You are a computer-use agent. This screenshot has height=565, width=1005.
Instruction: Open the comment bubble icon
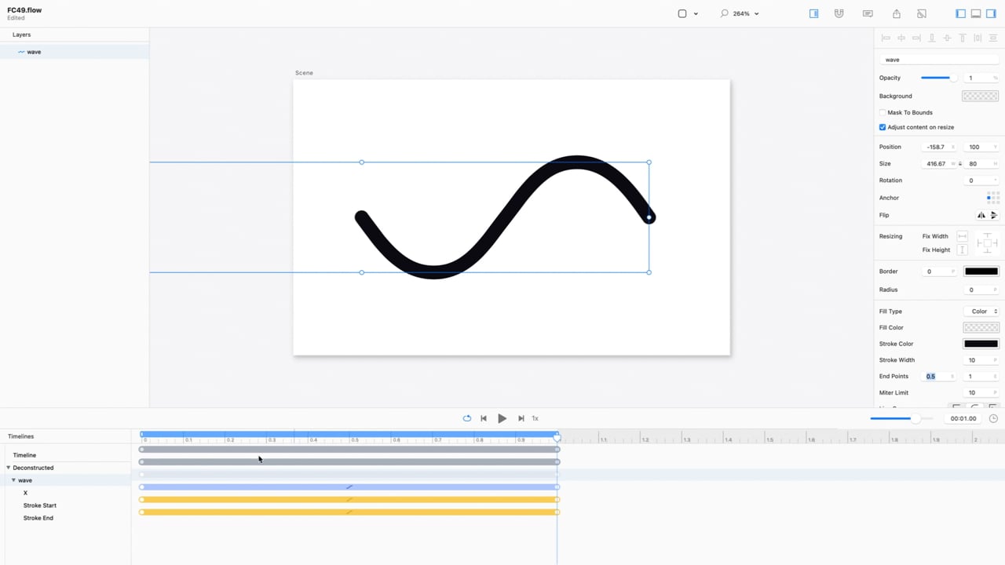click(868, 13)
